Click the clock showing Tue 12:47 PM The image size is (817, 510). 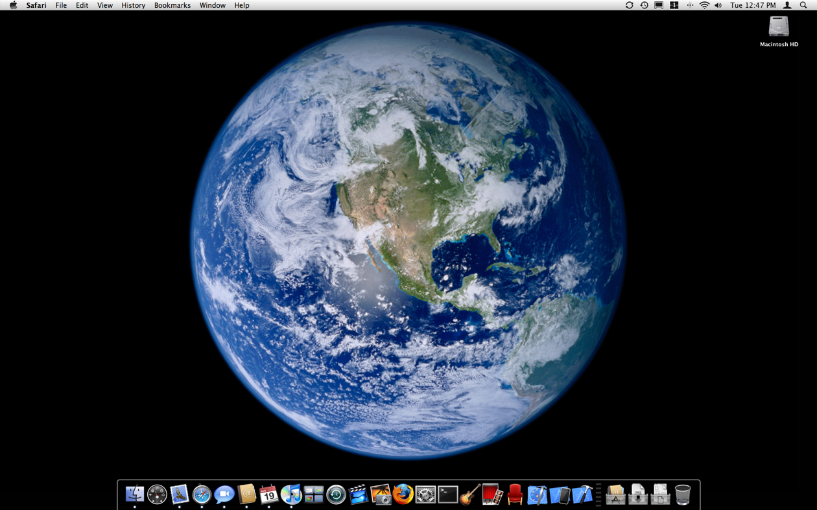pyautogui.click(x=753, y=5)
